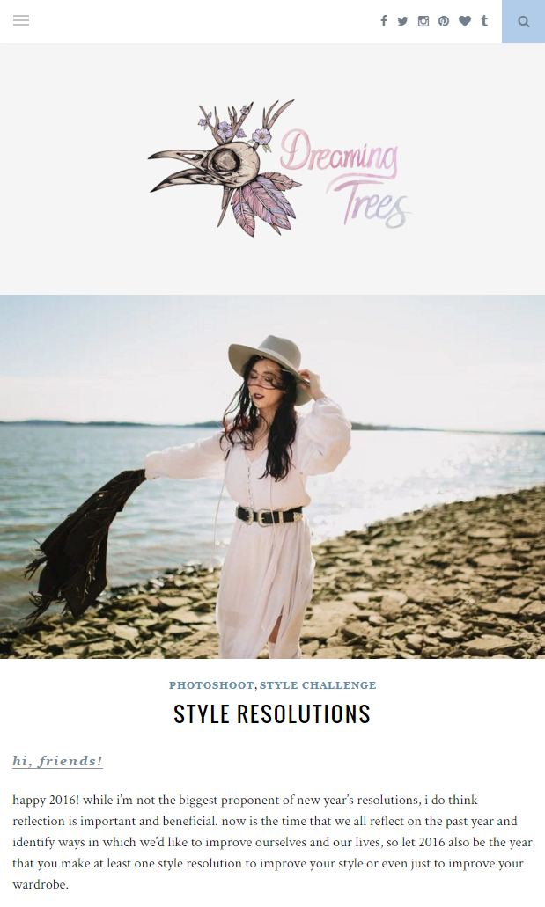This screenshot has height=907, width=545.
Task: Open the Pinterest icon link
Action: [444, 21]
